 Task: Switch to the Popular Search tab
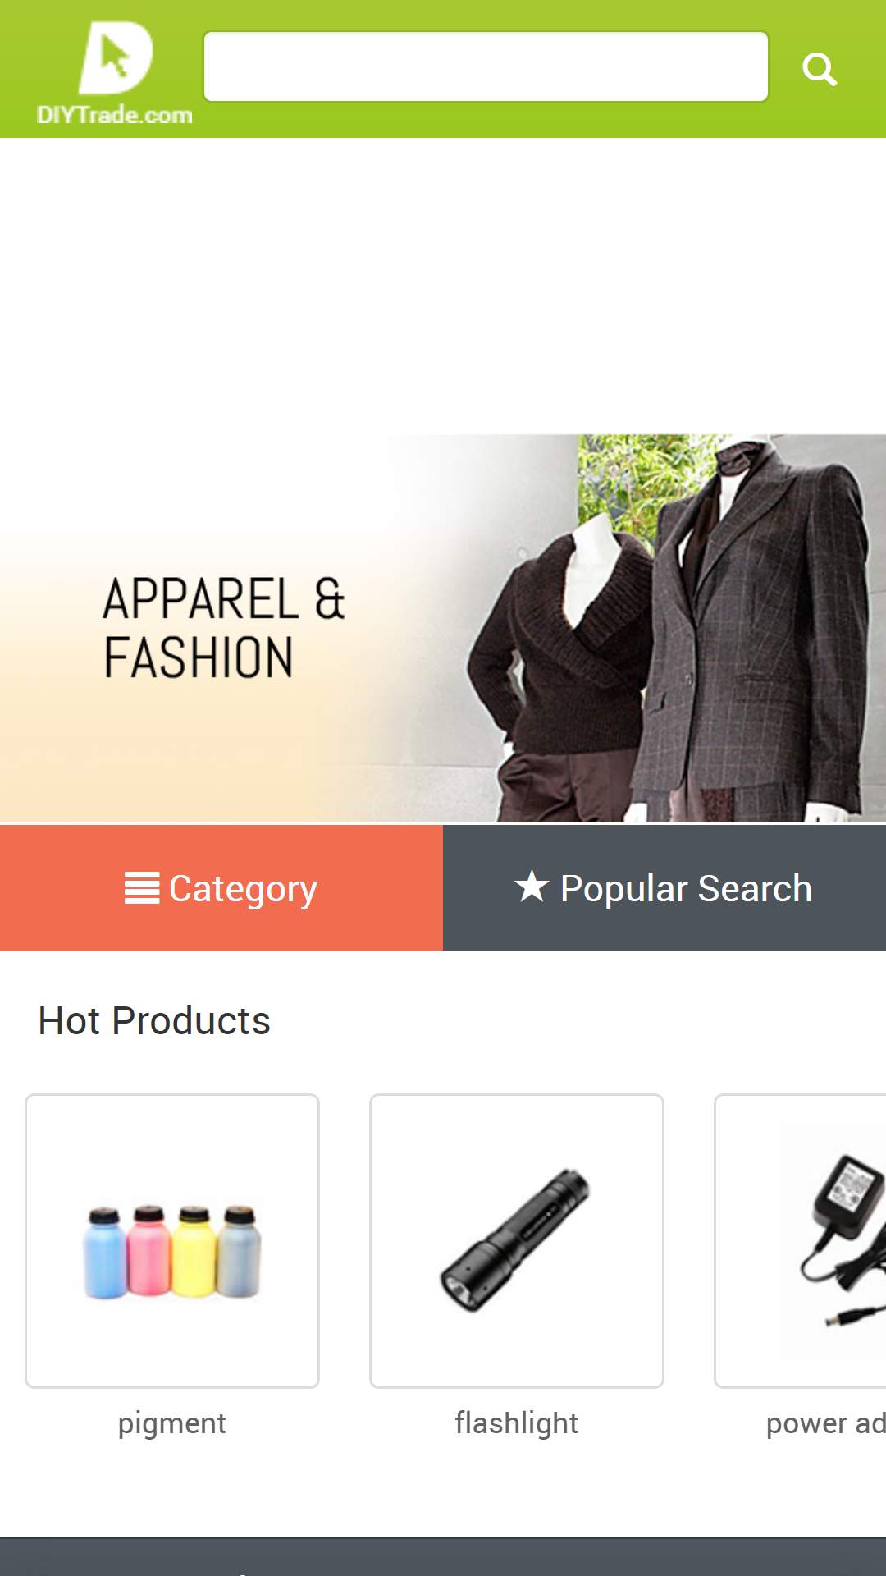click(664, 888)
